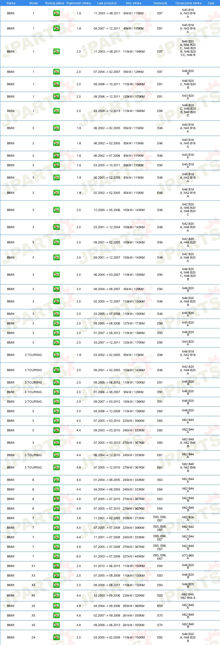Select the 235kW / 320KM power cell
The width and height of the screenshot is (220, 645).
point(134,595)
